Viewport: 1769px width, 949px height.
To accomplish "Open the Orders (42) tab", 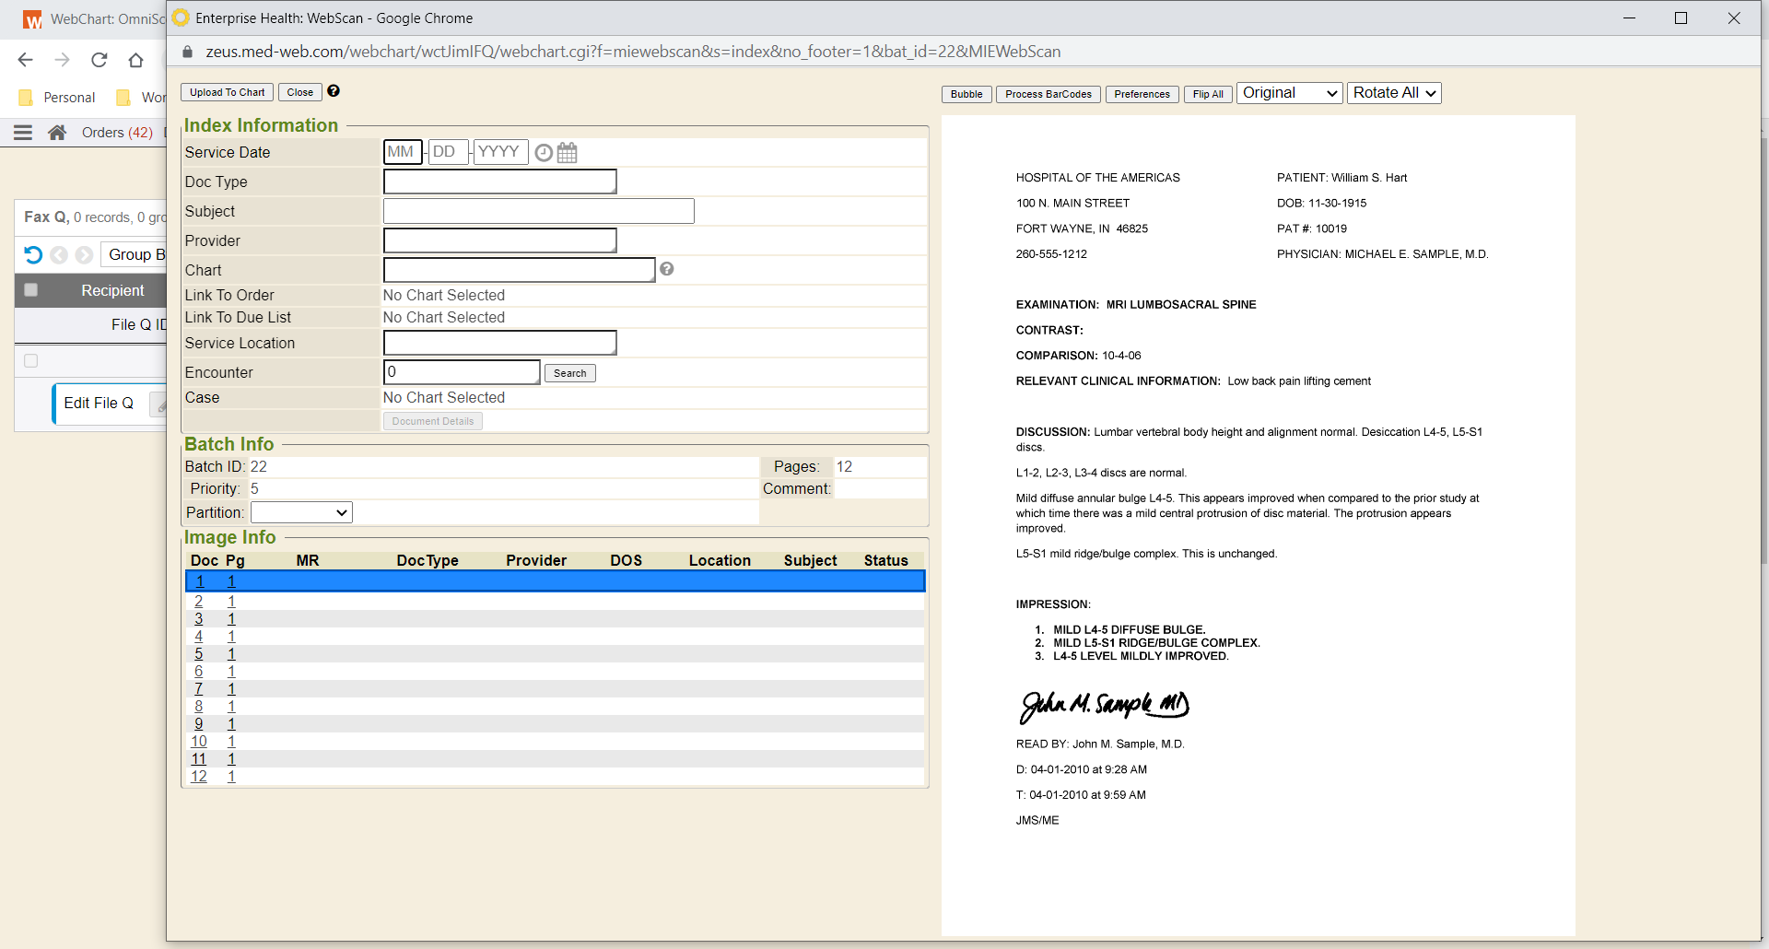I will pos(117,133).
